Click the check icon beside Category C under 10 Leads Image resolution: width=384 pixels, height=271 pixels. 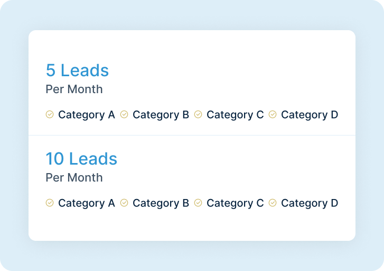point(198,203)
